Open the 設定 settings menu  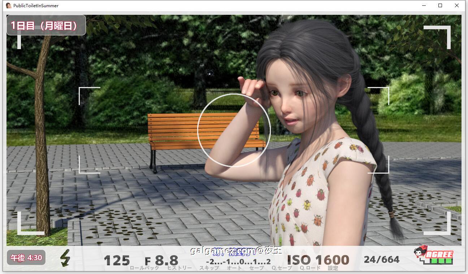point(333,268)
